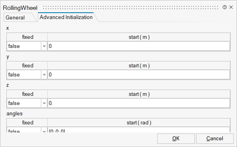Open the x fixed dropdown arrow
Image resolution: width=237 pixels, height=147 pixels.
tap(44, 46)
